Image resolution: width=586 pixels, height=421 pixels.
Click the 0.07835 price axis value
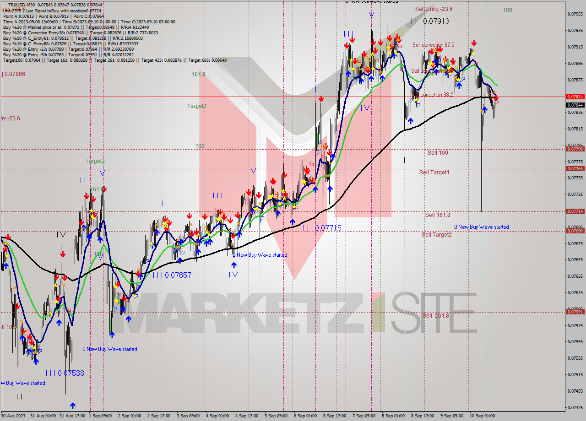(575, 112)
